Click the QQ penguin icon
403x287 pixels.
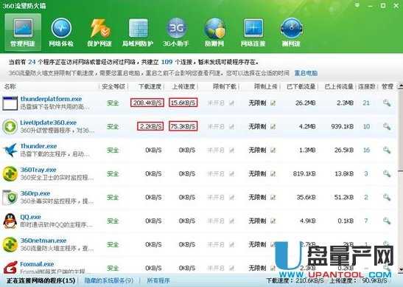[x=10, y=221]
